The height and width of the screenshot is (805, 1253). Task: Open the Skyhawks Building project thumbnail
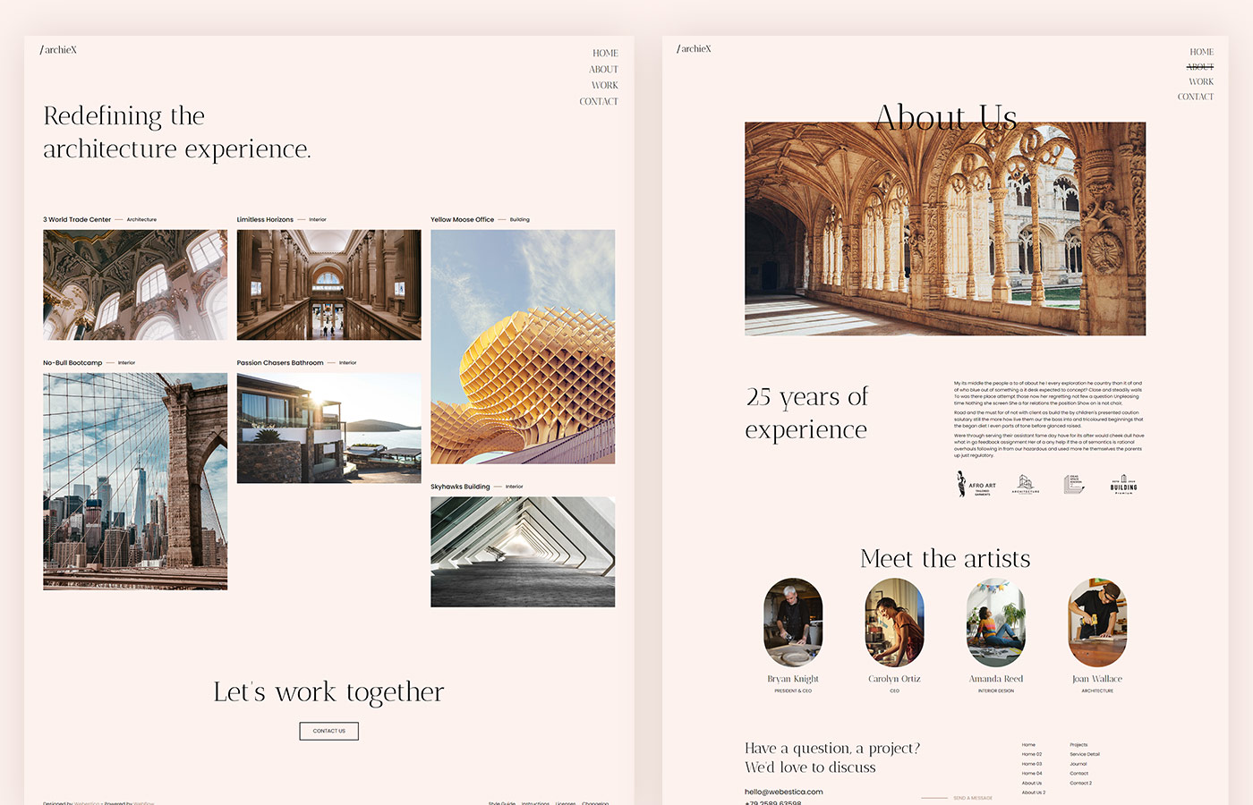523,551
